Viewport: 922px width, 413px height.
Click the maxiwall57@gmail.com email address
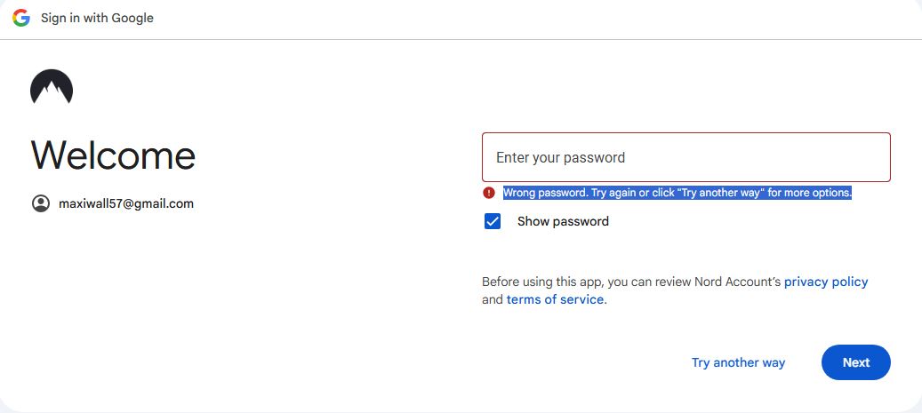pyautogui.click(x=126, y=203)
